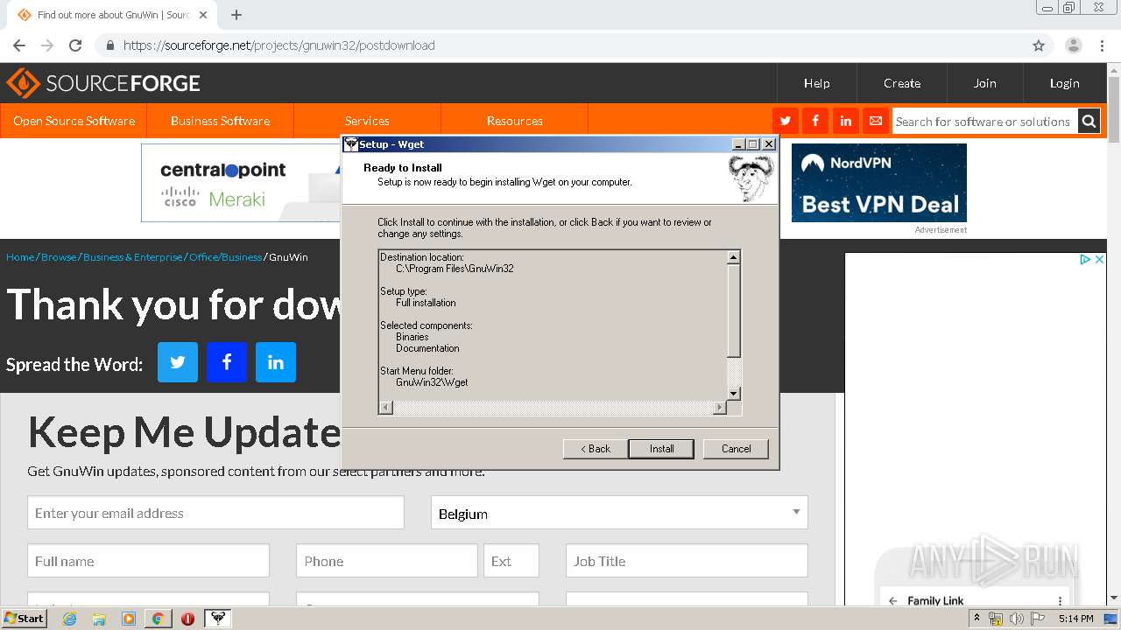
Task: Close the Find out more about GnuWin tab
Action: click(x=204, y=15)
